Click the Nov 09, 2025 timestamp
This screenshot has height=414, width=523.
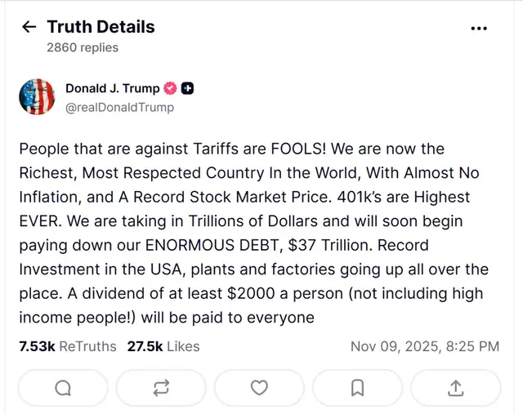tap(425, 346)
